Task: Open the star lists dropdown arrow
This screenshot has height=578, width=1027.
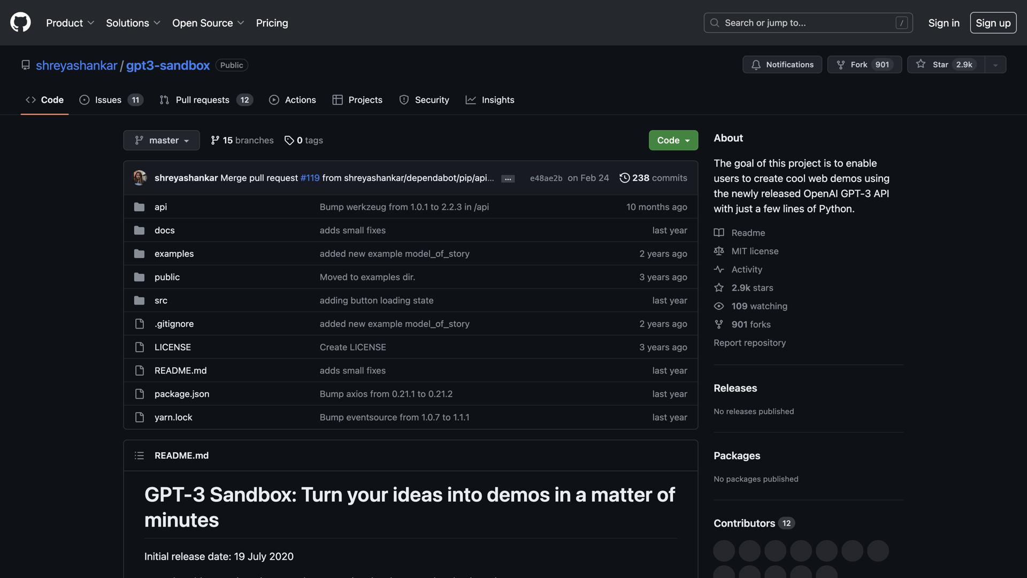Action: (x=995, y=65)
